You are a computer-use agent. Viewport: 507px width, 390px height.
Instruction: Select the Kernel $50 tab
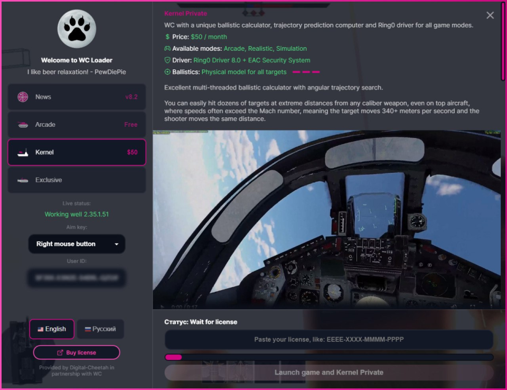77,152
